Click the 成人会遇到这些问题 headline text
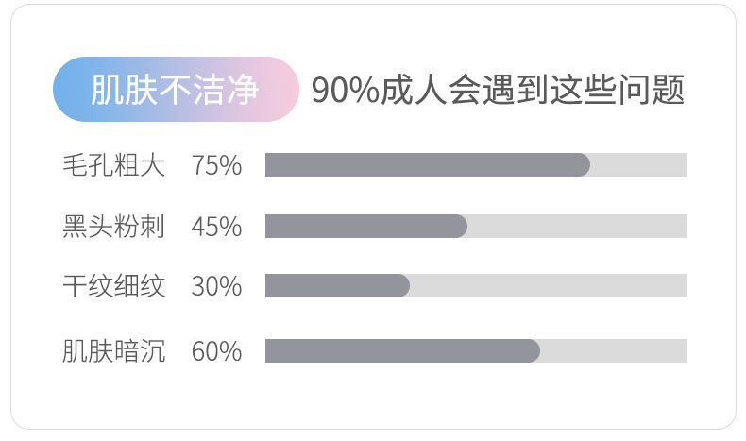Viewport: 746px width, 441px height. click(532, 90)
